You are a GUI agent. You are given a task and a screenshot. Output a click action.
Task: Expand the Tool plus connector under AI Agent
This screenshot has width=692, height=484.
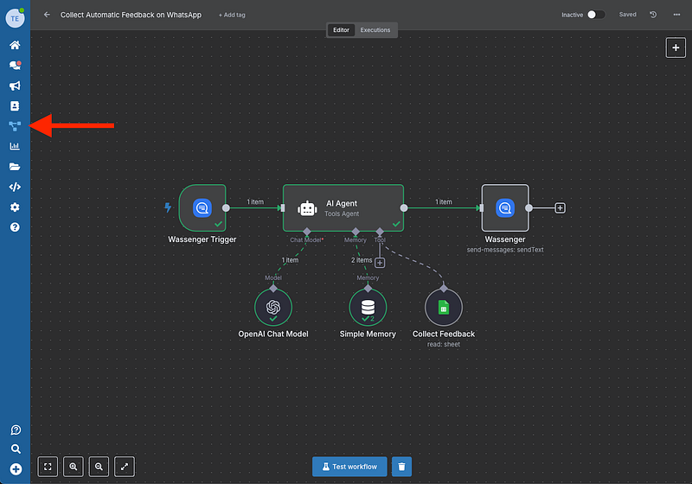[x=380, y=263]
